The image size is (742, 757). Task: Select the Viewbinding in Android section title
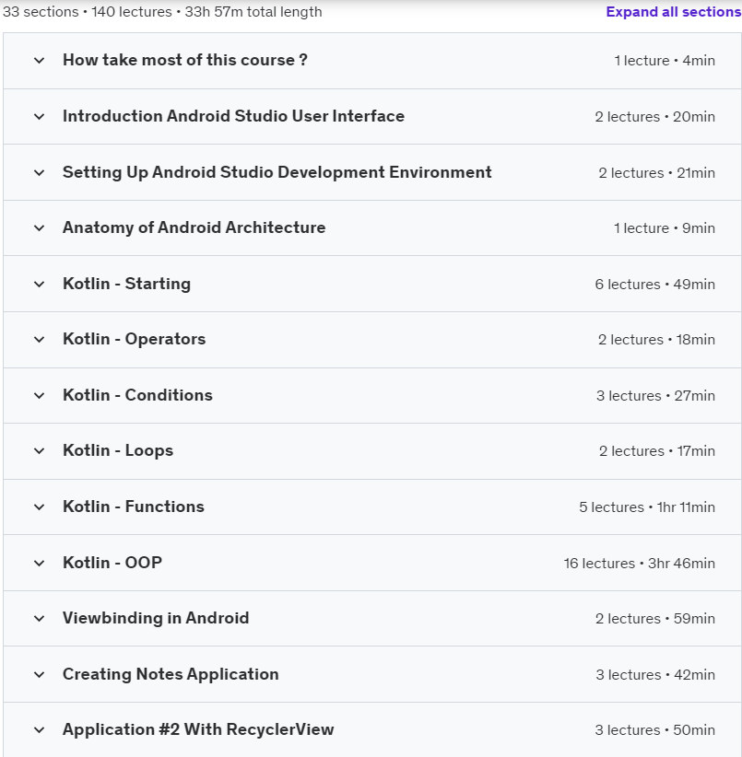point(156,619)
